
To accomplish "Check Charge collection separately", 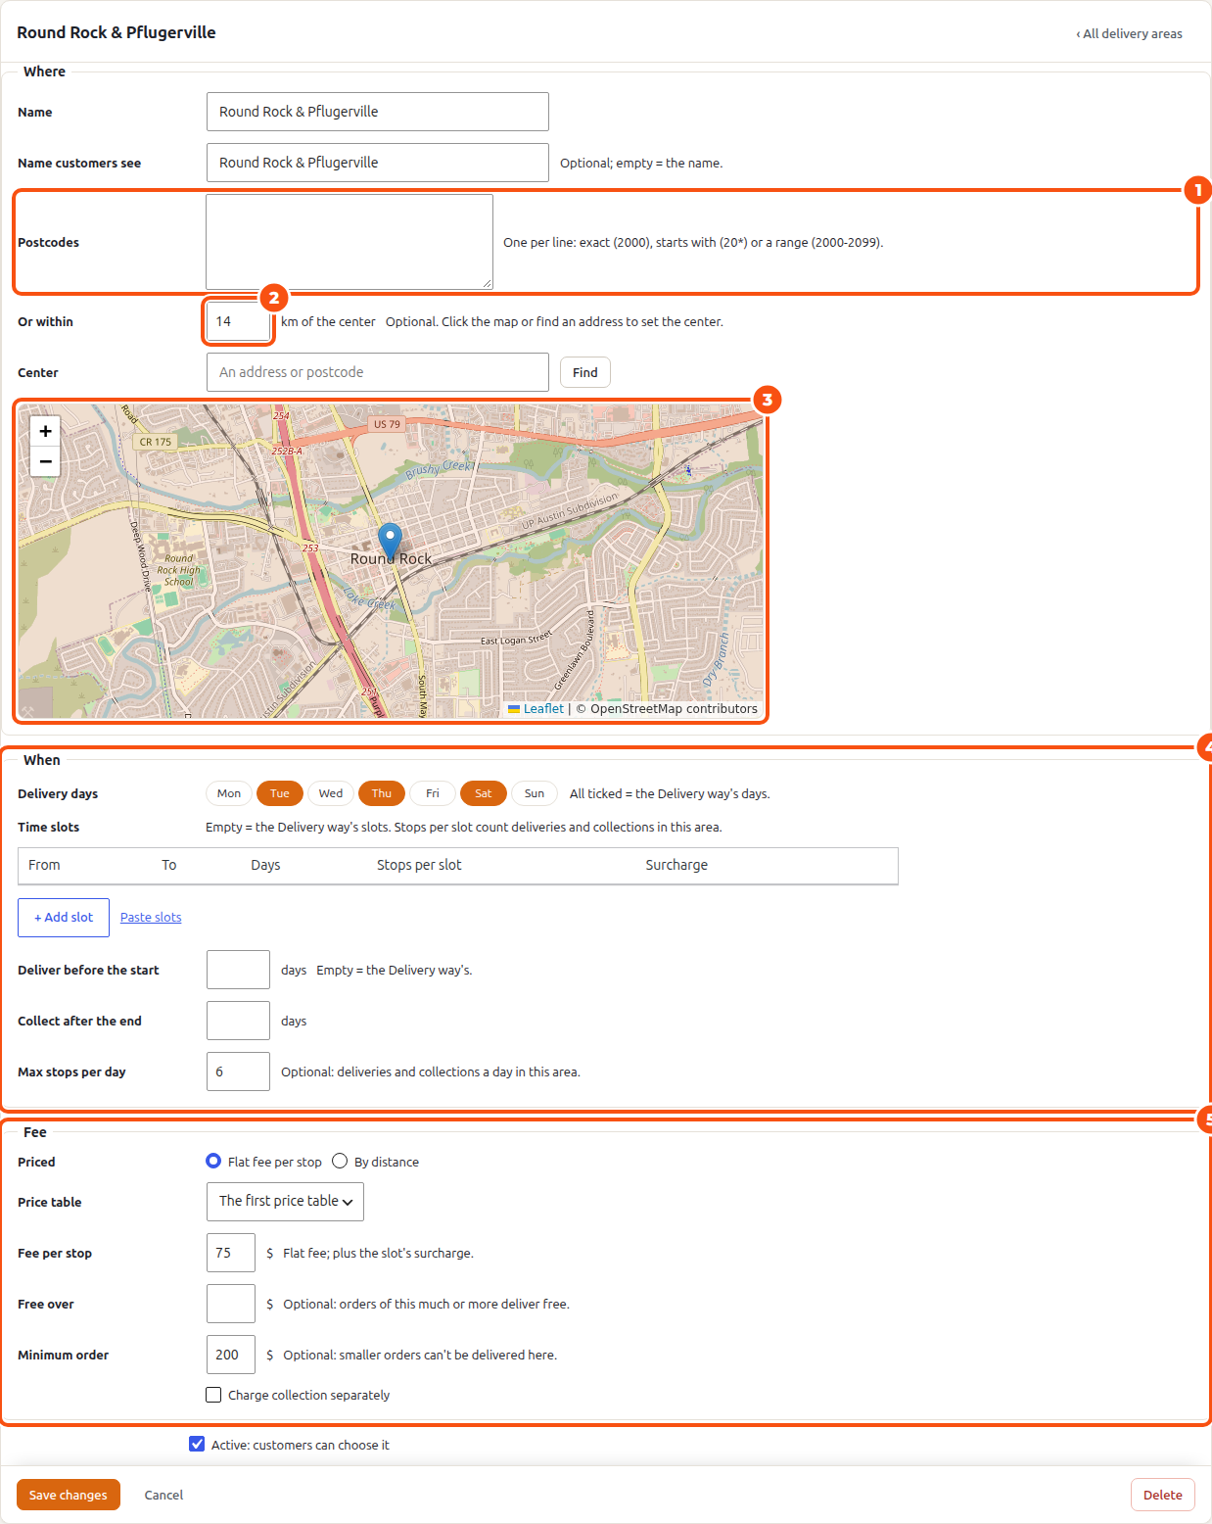I will point(213,1395).
